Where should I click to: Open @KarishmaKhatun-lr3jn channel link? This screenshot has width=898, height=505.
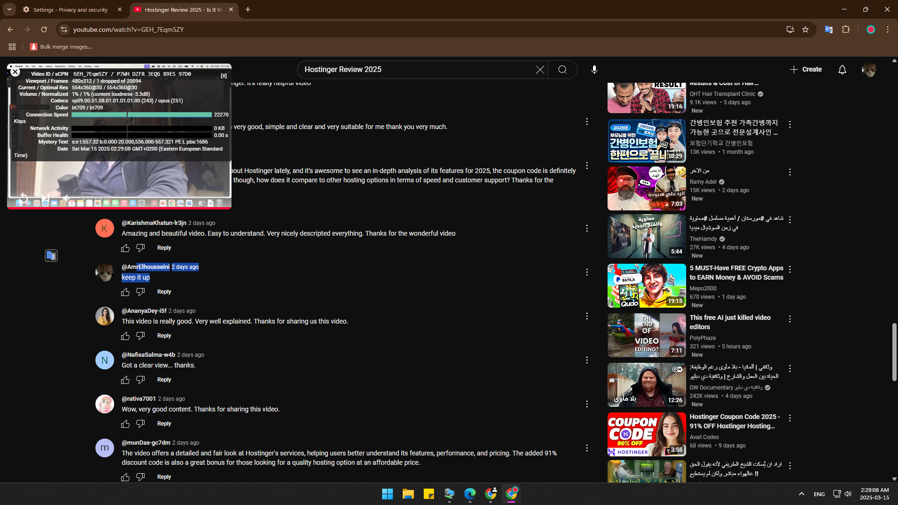[x=154, y=223]
